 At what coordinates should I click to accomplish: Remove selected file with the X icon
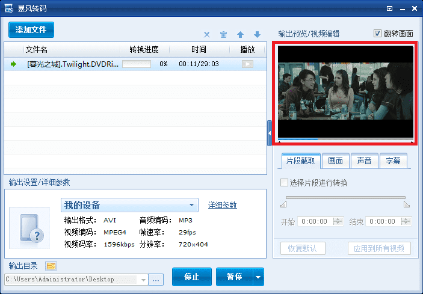point(206,34)
